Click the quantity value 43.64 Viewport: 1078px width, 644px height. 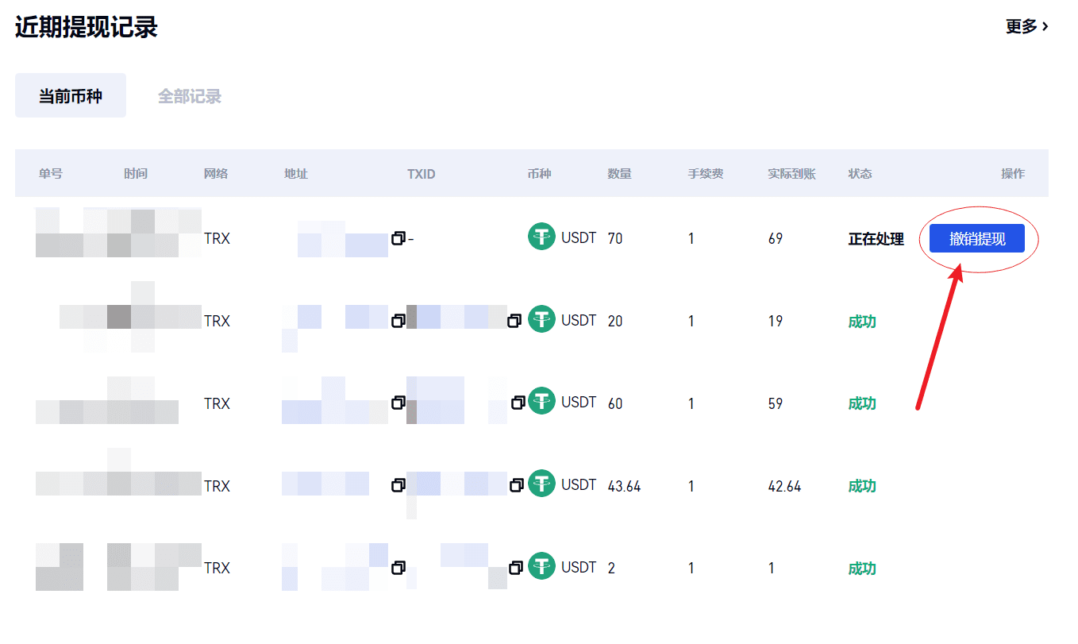point(624,486)
